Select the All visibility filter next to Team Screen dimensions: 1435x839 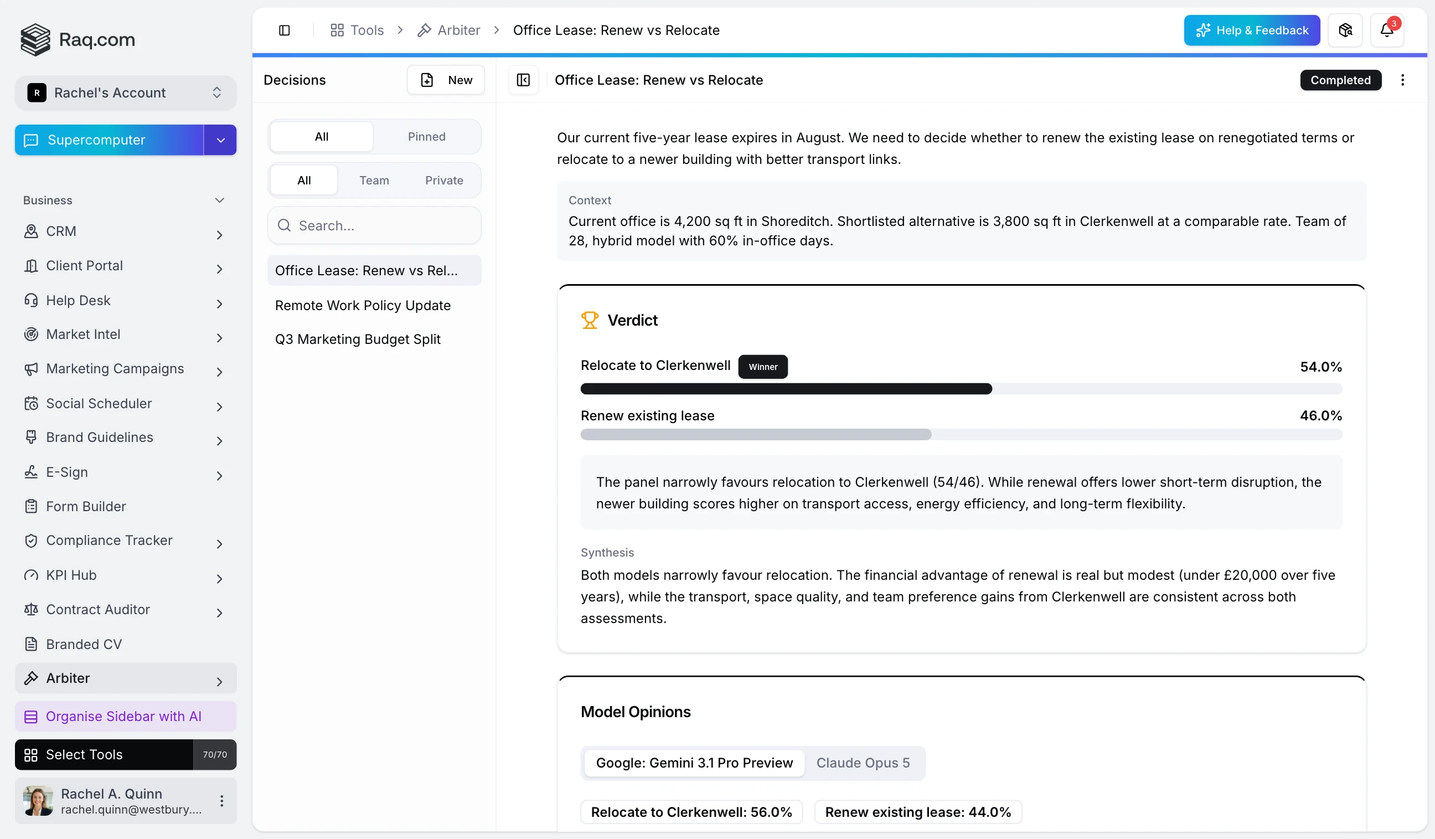[x=304, y=181]
